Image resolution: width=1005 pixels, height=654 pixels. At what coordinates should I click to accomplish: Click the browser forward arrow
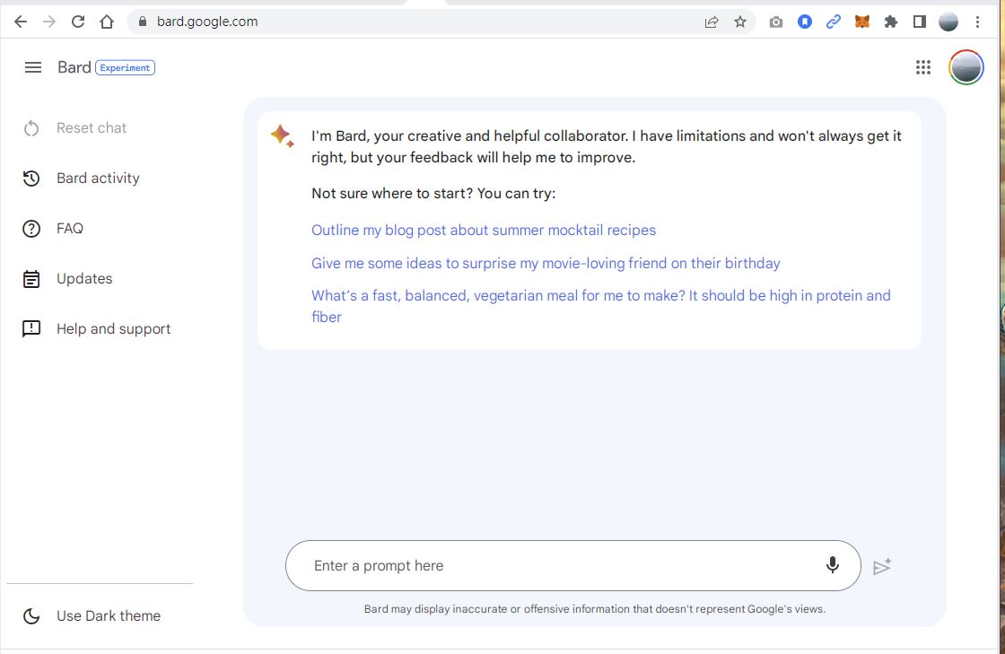click(49, 22)
